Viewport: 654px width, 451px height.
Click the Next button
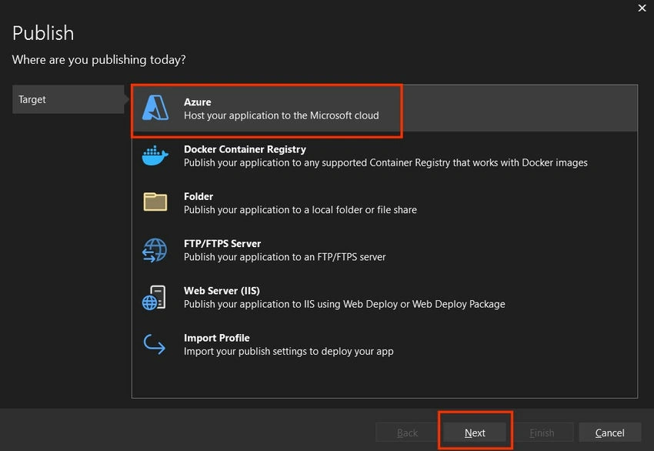pyautogui.click(x=475, y=433)
